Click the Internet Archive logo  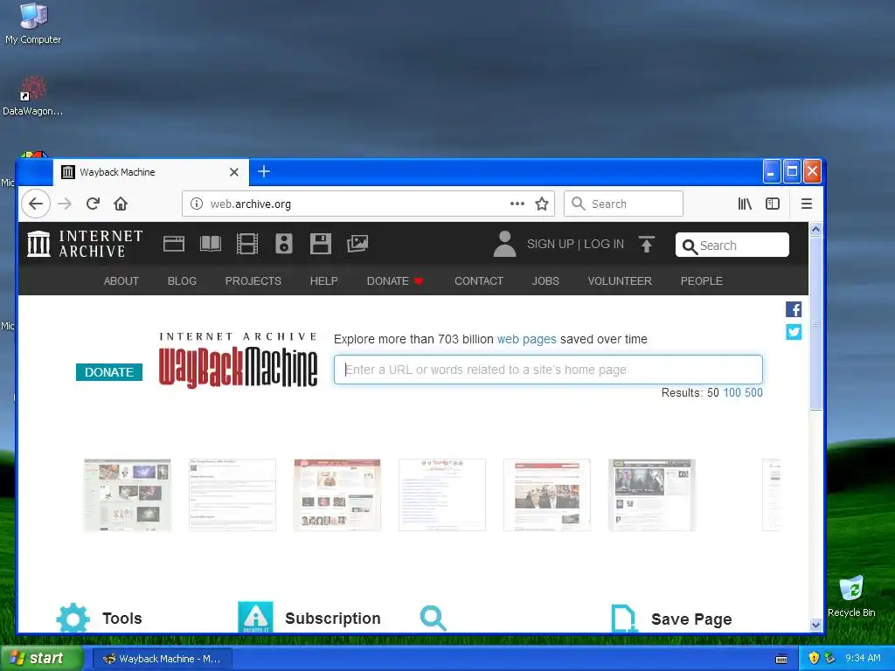[x=85, y=244]
